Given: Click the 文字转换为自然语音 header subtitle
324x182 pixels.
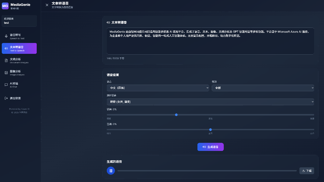Looking at the screenshot, I should click(62, 7).
